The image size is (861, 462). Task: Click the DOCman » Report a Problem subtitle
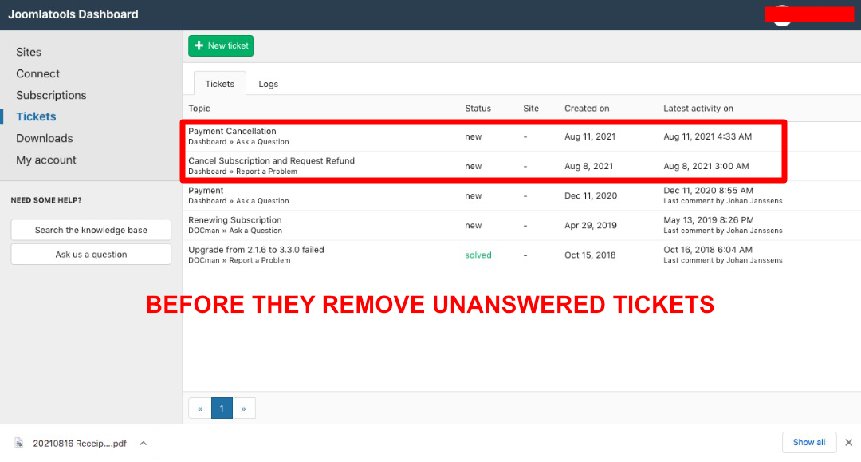(x=239, y=260)
